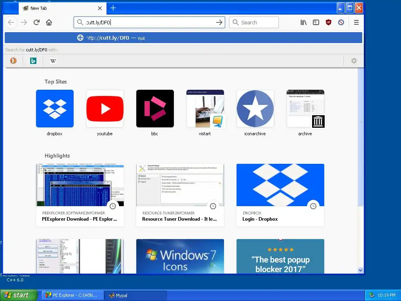Image resolution: width=401 pixels, height=301 pixels.
Task: Search with Bing one-off icon
Action: tap(33, 61)
